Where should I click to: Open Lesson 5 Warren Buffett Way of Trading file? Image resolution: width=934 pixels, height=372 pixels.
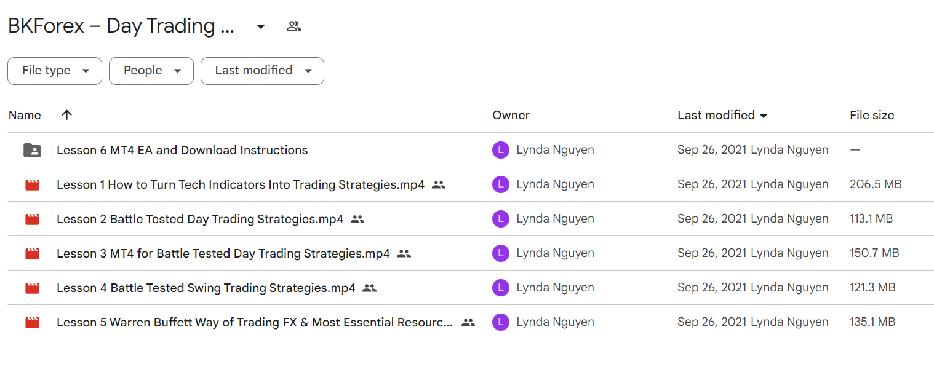(x=255, y=322)
